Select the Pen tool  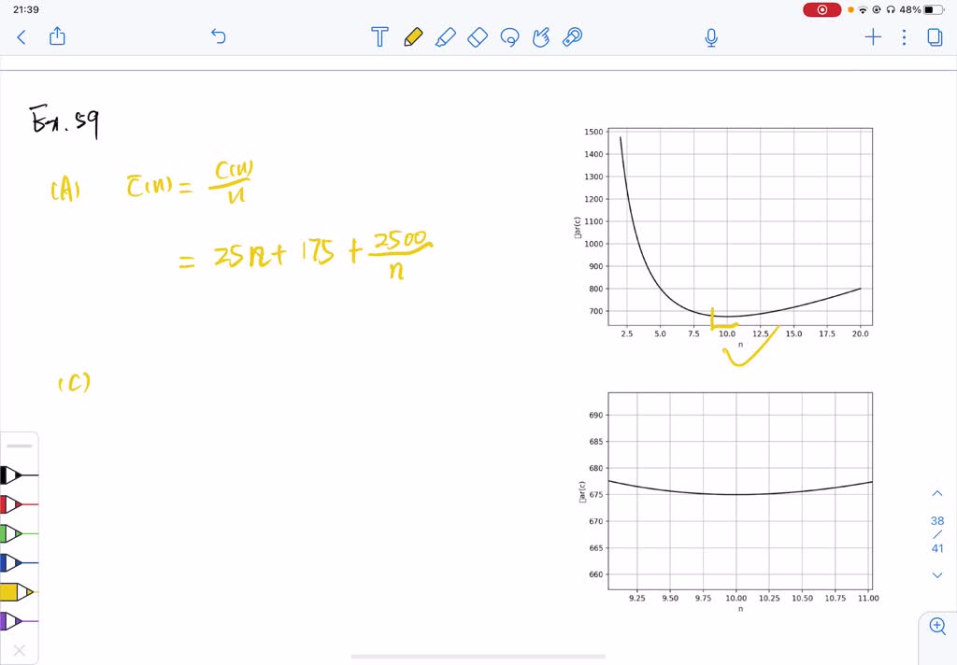(x=412, y=37)
